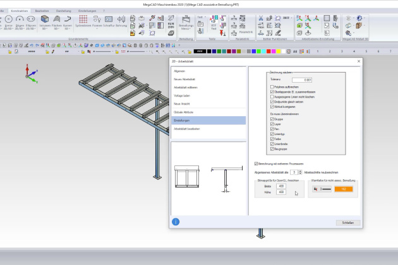Click the blue info icon in dialog

[x=176, y=221]
